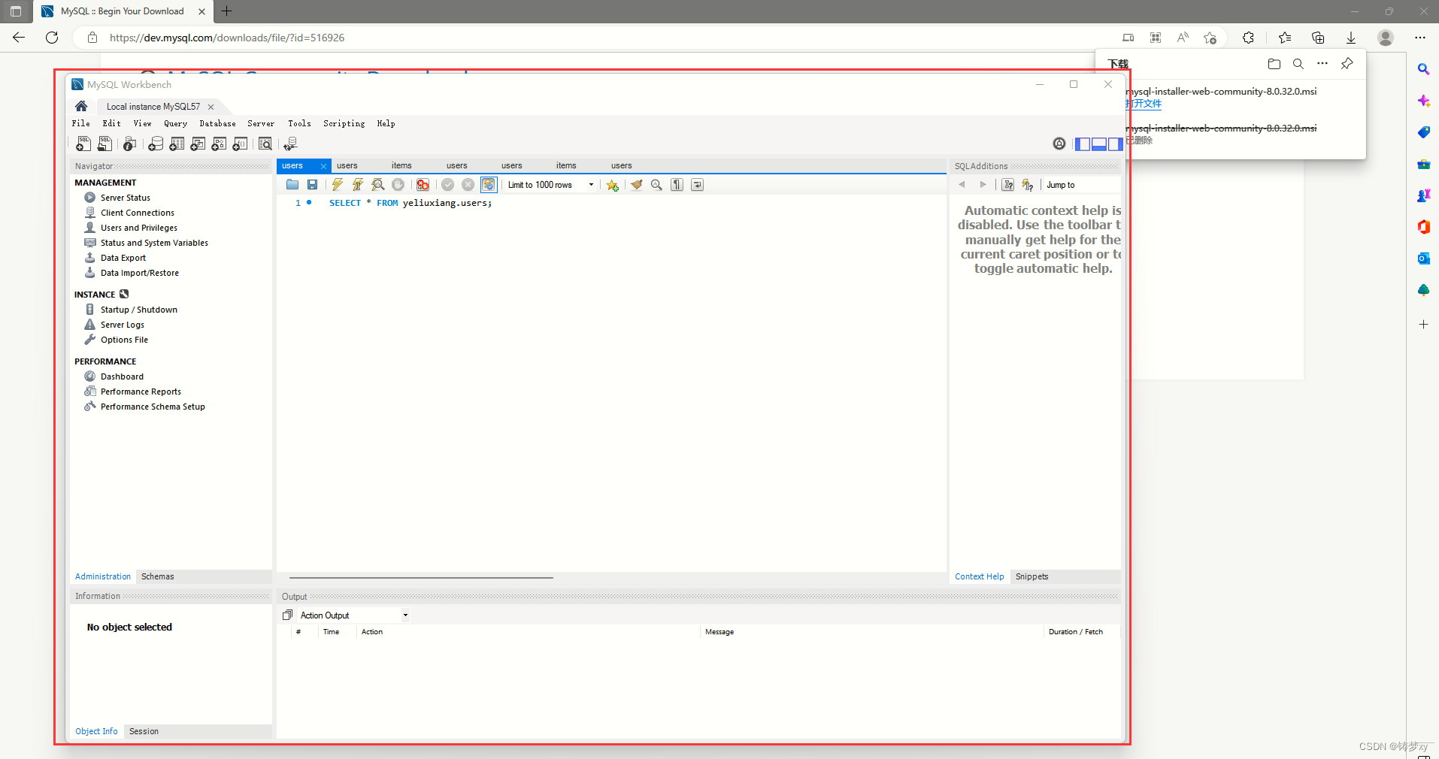Open Data Export
The height and width of the screenshot is (759, 1439).
click(123, 258)
